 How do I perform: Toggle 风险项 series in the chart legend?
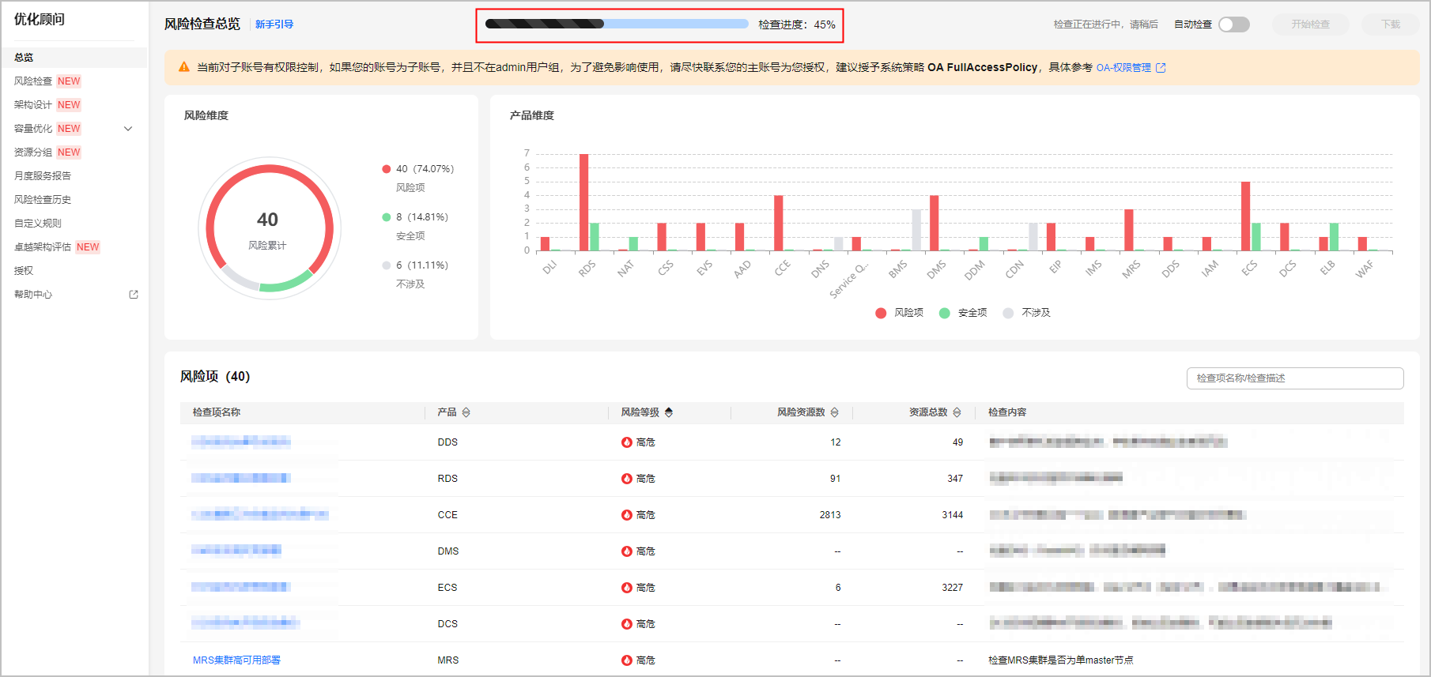900,313
